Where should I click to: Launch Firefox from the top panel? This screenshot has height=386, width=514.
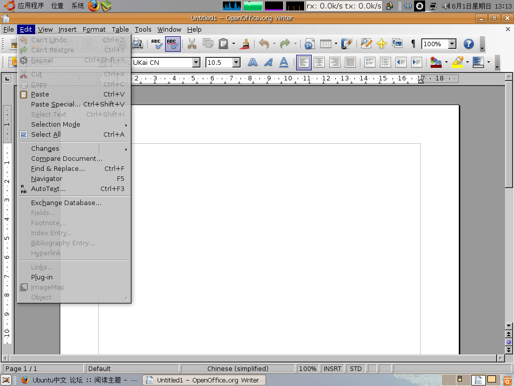tap(93, 6)
